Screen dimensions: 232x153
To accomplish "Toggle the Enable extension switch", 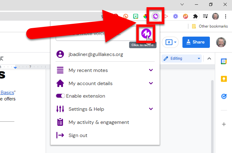I will [60, 96].
